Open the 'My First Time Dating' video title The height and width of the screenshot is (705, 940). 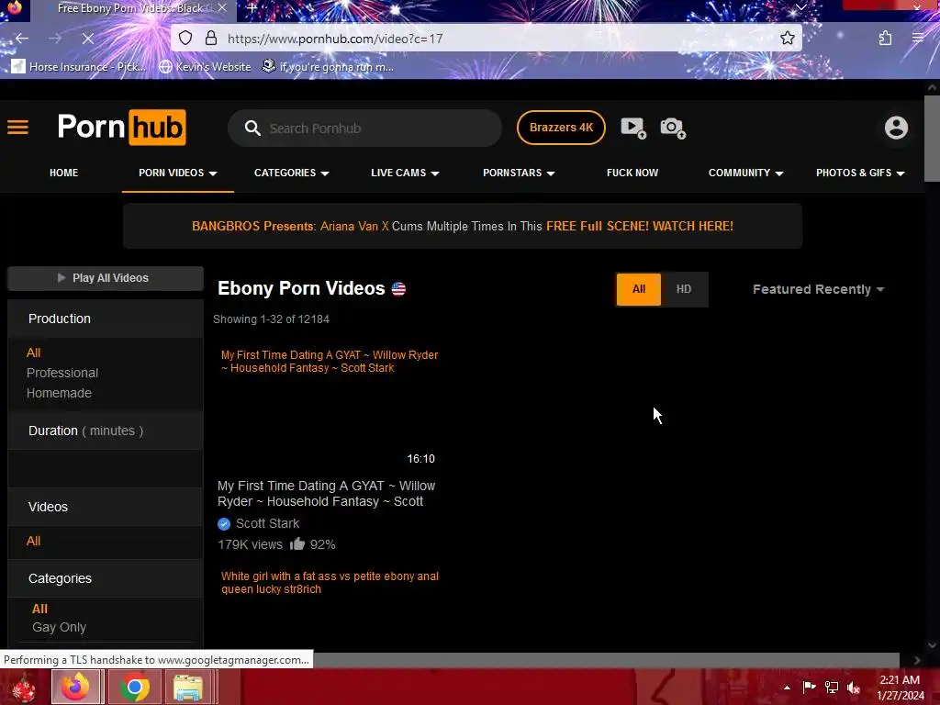tap(326, 493)
